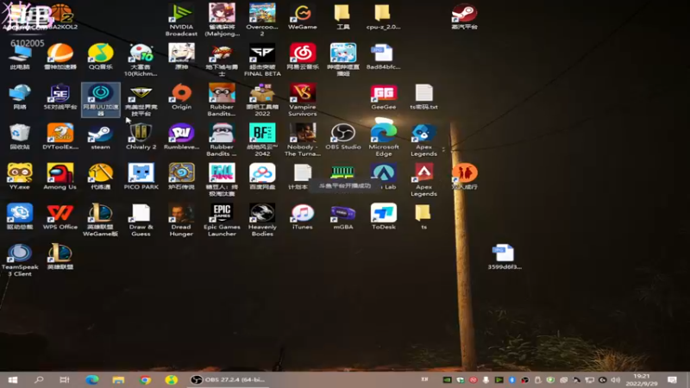690x388 pixels.
Task: Open the 8ad84bfc JPG file
Action: pos(383,57)
